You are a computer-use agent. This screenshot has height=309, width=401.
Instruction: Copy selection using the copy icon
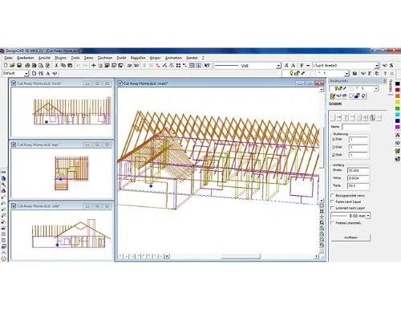(x=63, y=65)
